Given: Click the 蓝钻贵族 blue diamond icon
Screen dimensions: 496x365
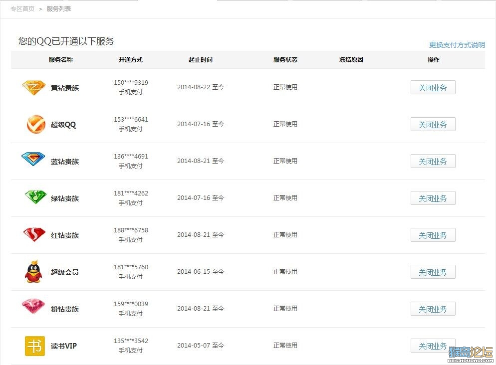Looking at the screenshot, I should coord(33,159).
